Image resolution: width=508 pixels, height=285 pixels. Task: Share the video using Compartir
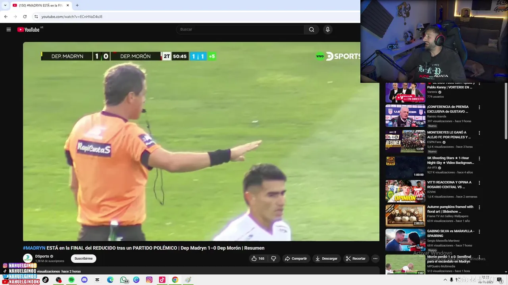pyautogui.click(x=296, y=258)
